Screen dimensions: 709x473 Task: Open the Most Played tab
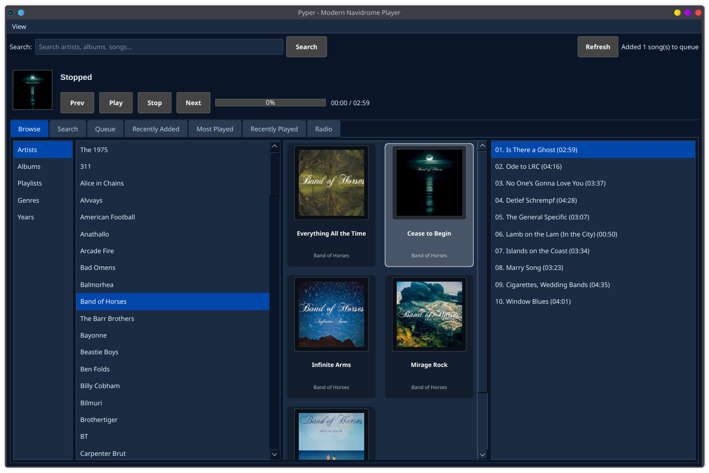coord(215,129)
